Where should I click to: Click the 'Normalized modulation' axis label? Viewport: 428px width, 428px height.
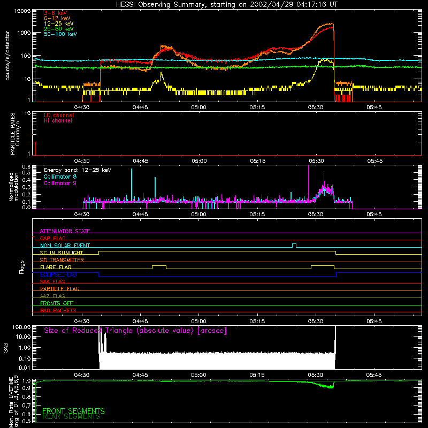point(14,187)
